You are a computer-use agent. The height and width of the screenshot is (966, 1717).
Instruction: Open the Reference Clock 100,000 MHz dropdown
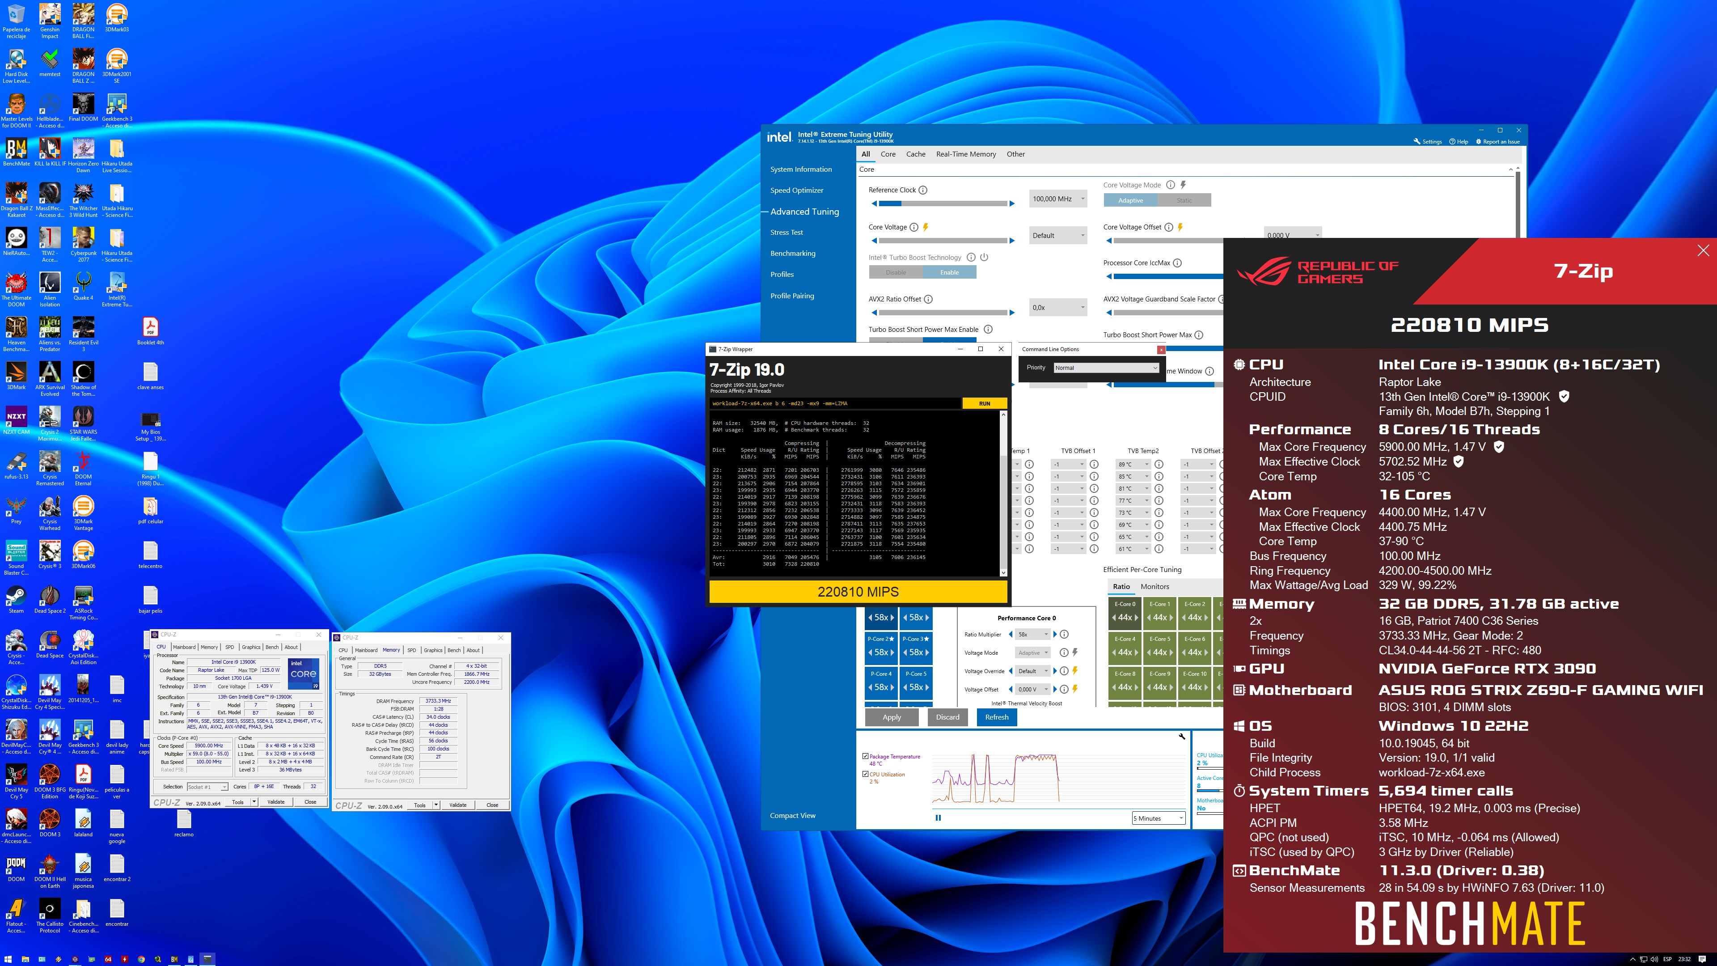1058,199
